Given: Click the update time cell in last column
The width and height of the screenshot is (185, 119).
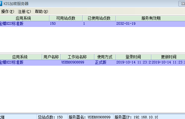Looking at the screenshot, I should click(168, 62).
